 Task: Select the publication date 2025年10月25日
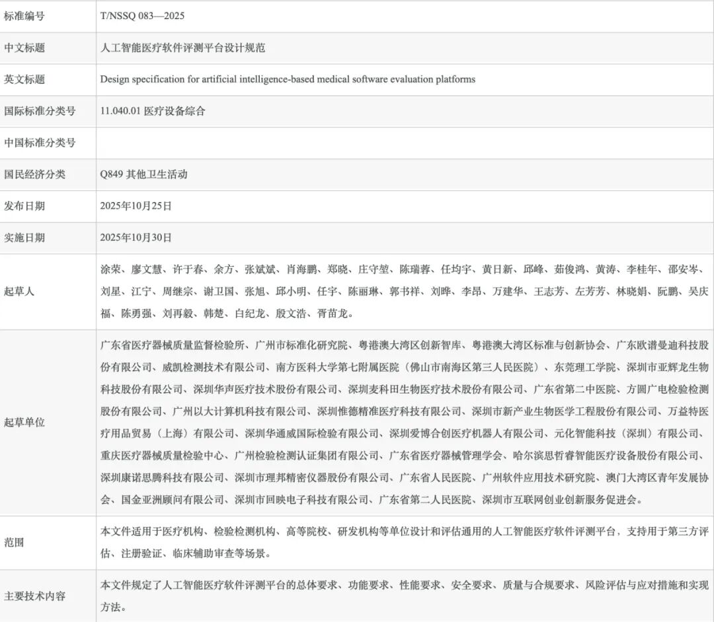(136, 206)
